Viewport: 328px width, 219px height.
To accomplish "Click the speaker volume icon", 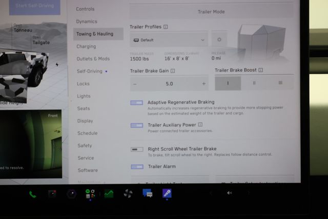I will point(229,193).
